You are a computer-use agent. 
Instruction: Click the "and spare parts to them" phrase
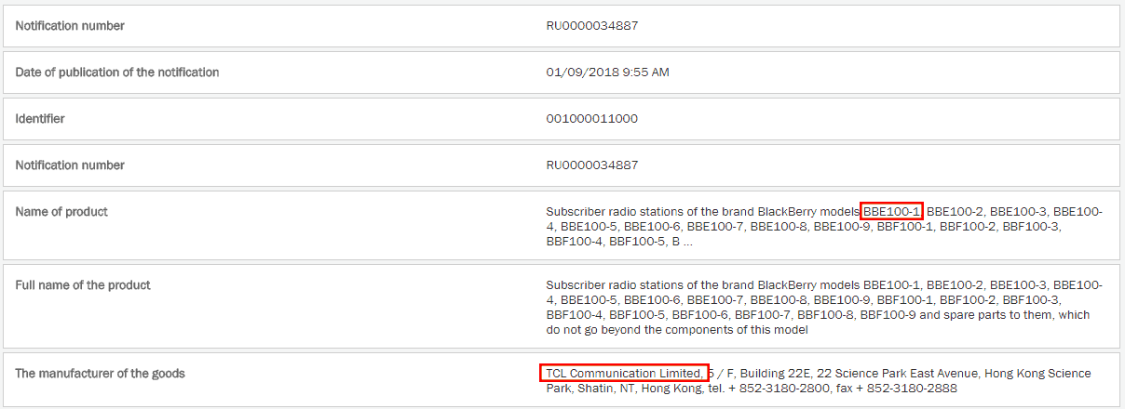point(994,315)
